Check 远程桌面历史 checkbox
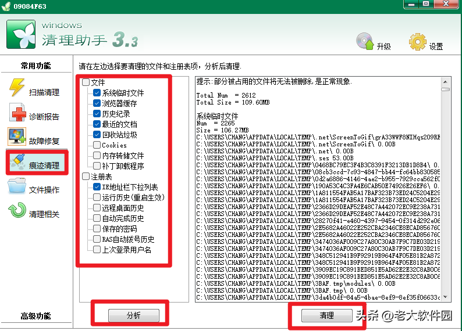The width and height of the screenshot is (462, 331). click(x=97, y=207)
